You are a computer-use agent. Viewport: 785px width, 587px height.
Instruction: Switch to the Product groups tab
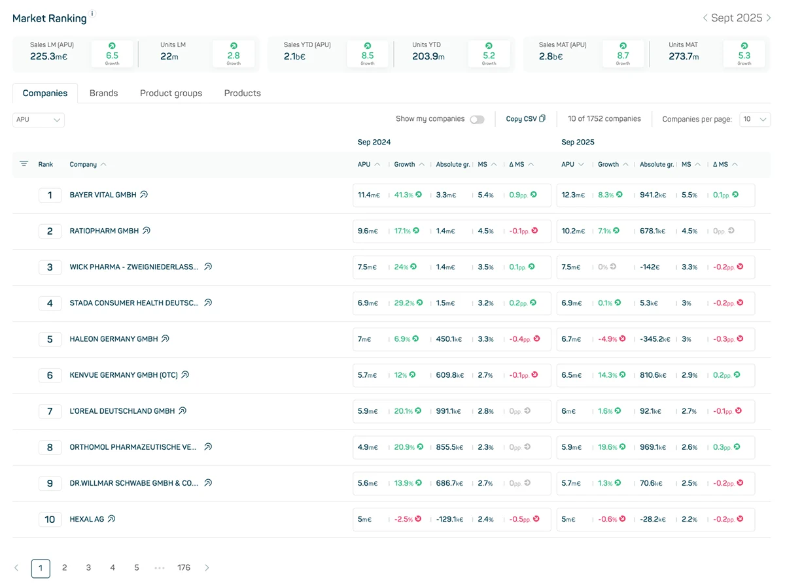pyautogui.click(x=171, y=93)
